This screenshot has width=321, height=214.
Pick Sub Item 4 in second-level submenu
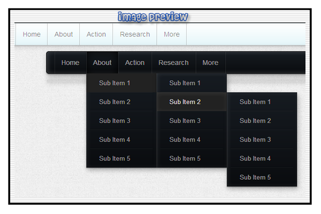(x=192, y=140)
